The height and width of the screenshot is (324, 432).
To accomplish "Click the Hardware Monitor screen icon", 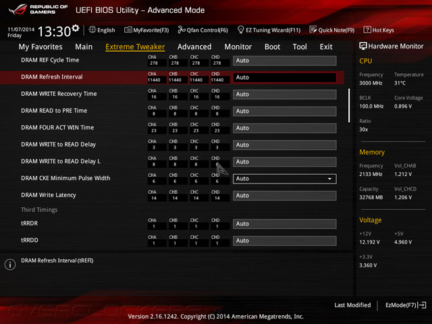I will click(x=363, y=46).
